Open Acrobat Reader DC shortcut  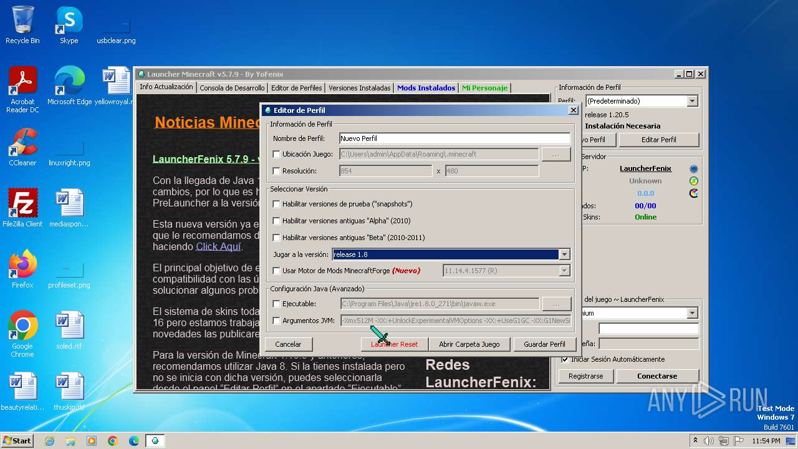pos(22,90)
